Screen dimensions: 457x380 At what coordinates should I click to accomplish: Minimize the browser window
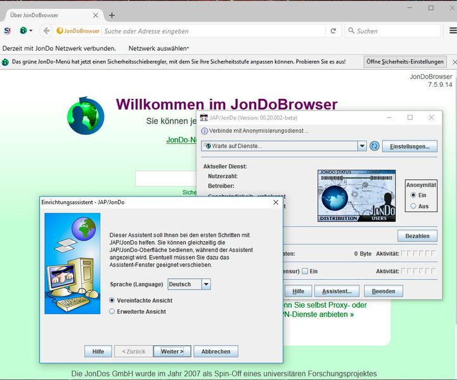pyautogui.click(x=410, y=8)
